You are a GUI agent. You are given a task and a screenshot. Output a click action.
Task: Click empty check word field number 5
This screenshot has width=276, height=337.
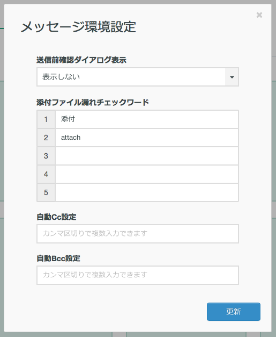147,192
